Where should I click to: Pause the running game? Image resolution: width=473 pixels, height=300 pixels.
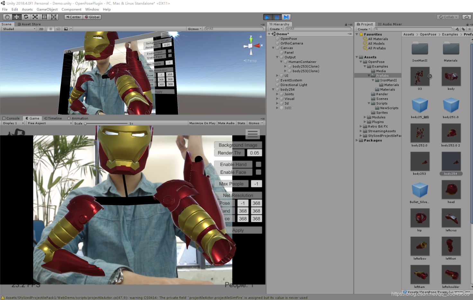click(277, 17)
